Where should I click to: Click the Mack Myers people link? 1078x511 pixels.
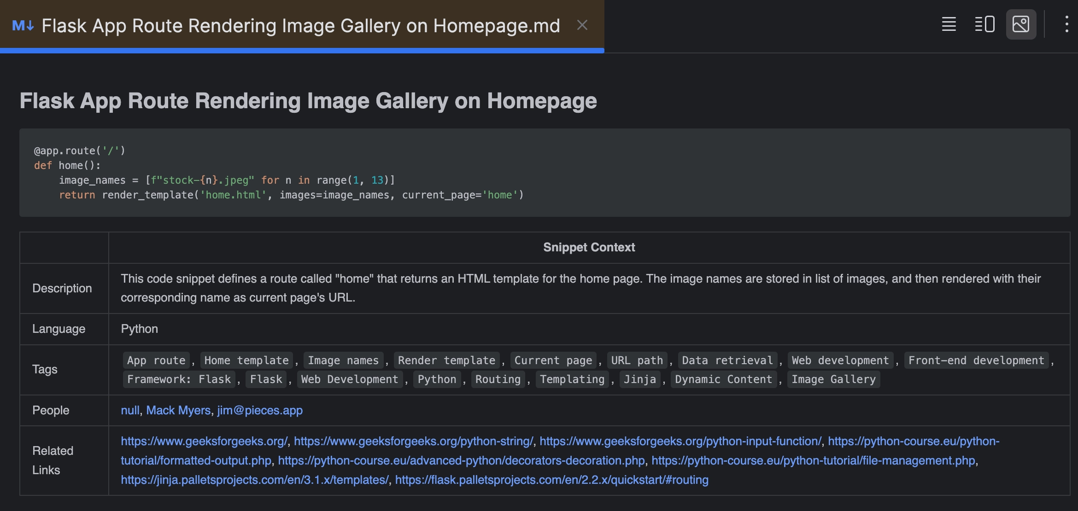coord(177,410)
